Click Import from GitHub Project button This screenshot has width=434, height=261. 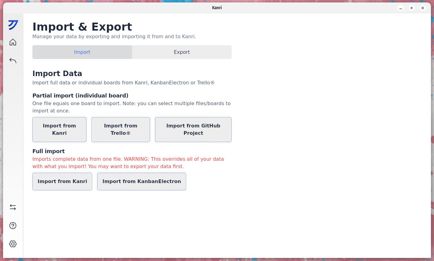(x=193, y=130)
